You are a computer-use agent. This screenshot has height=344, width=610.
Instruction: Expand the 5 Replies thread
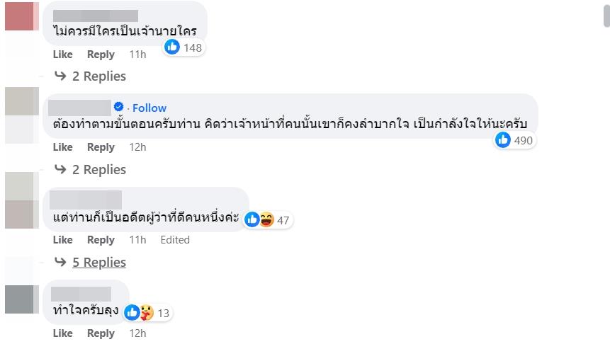click(98, 263)
